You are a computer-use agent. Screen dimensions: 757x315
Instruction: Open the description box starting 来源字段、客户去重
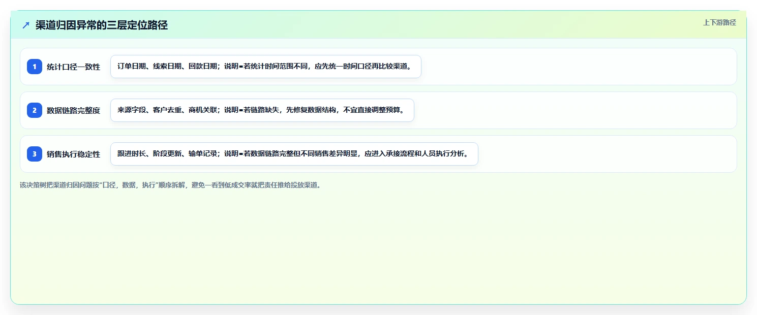tap(262, 110)
